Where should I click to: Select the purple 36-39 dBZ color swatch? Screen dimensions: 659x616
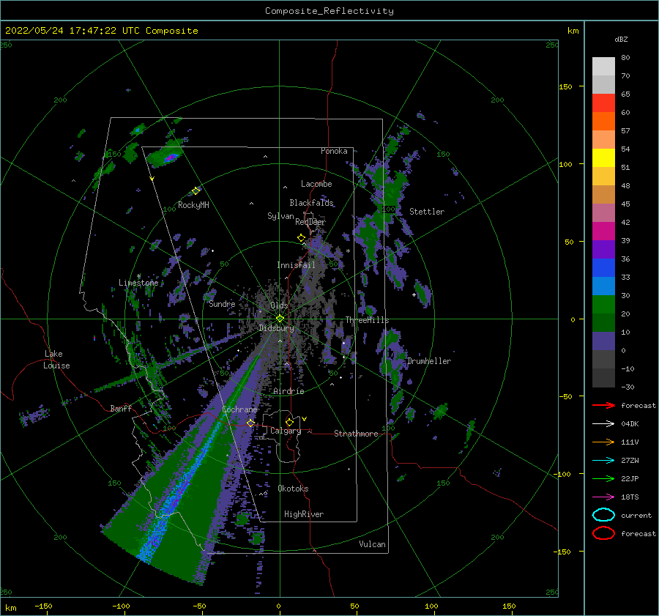(x=603, y=250)
